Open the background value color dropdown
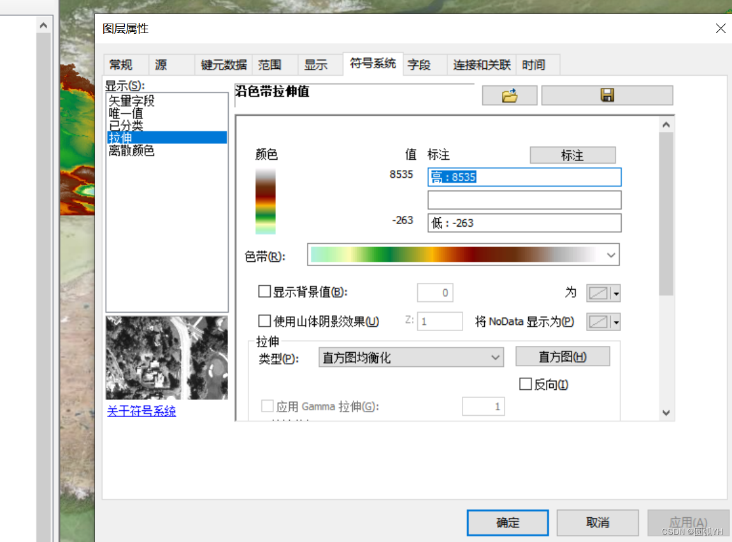732x542 pixels. pos(616,294)
